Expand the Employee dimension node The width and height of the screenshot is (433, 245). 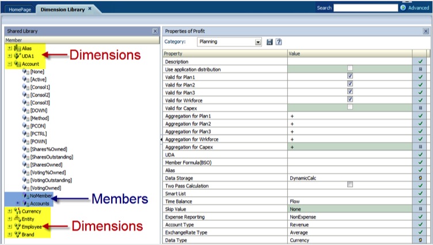tap(10, 227)
